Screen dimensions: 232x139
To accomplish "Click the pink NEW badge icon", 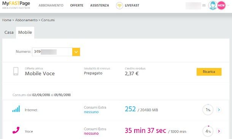I will pyautogui.click(x=221, y=5).
